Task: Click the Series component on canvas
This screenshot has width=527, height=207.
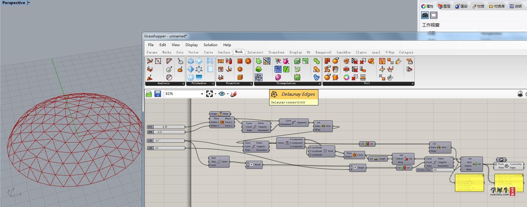Action: pos(219,161)
